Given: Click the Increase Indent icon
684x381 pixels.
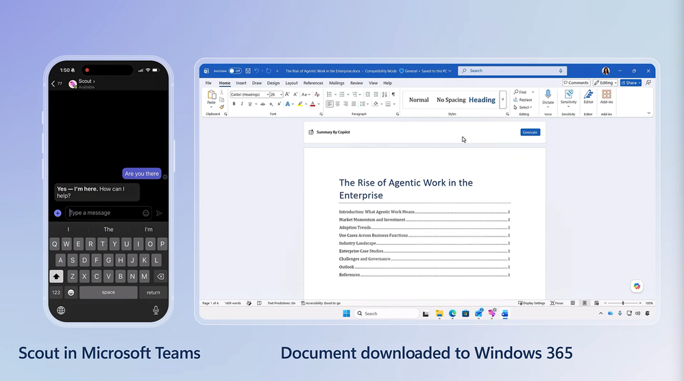Looking at the screenshot, I should point(376,94).
